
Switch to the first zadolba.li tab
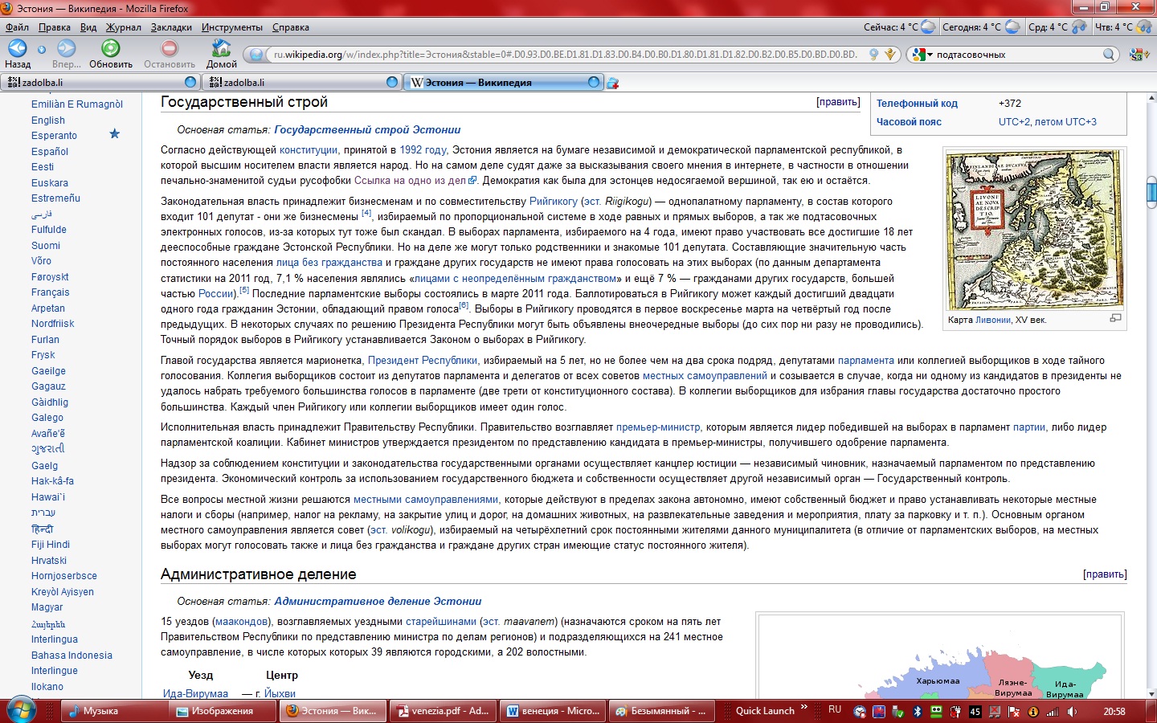pyautogui.click(x=96, y=82)
